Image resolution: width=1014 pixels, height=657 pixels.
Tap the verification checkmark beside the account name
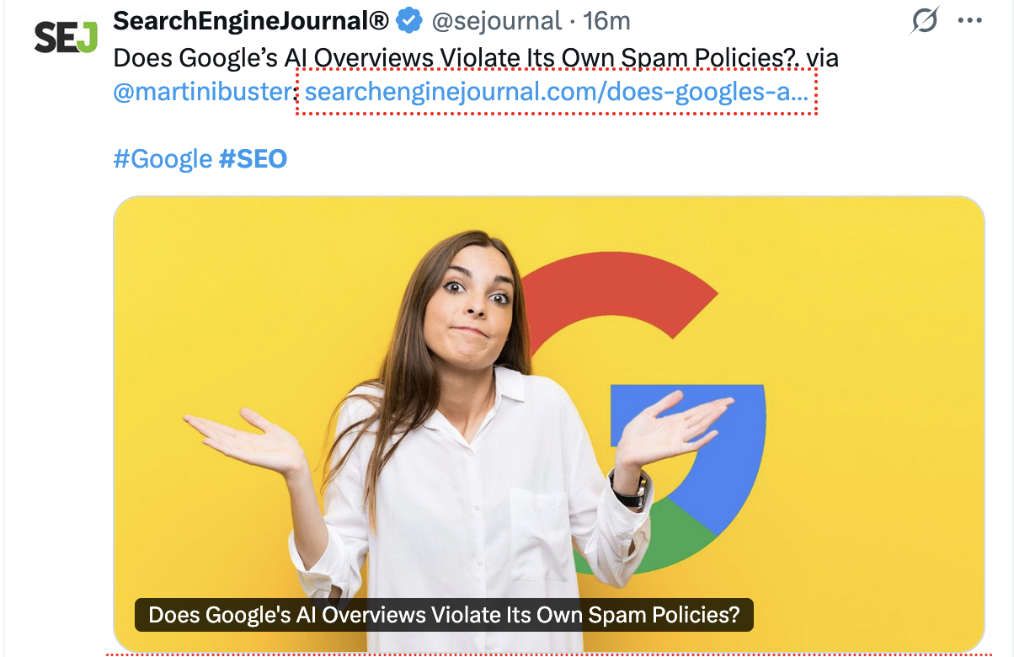tap(409, 19)
